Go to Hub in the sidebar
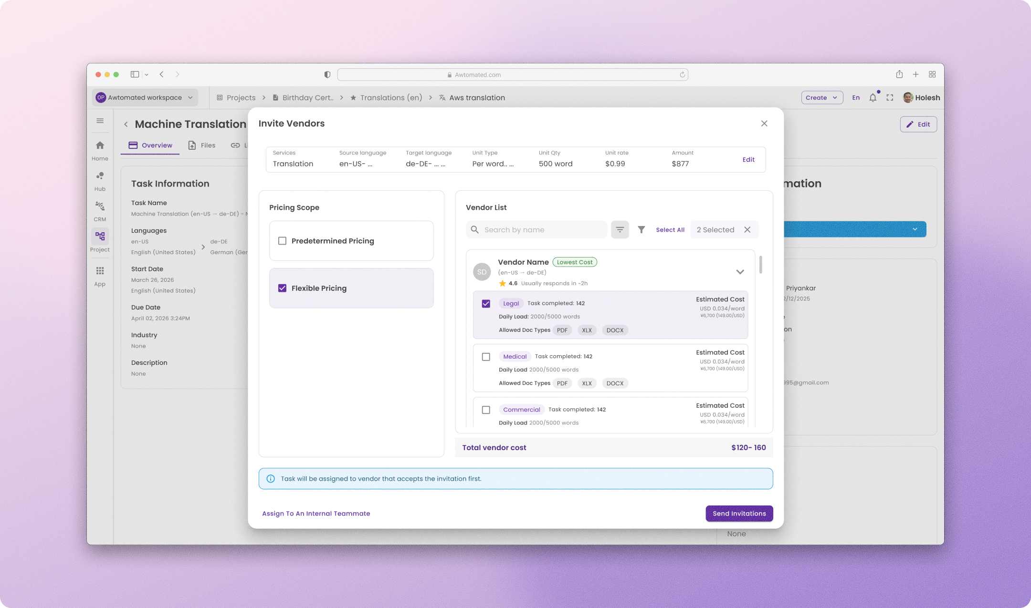The height and width of the screenshot is (608, 1031). click(100, 181)
